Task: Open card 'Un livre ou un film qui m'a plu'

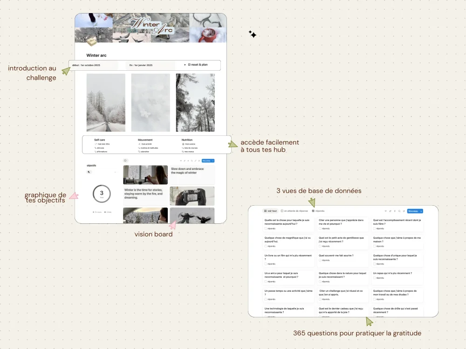Action: pos(288,259)
